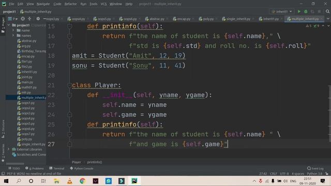Open the Terminal tool window
Screen dimensions: 331x186
(x=56, y=168)
